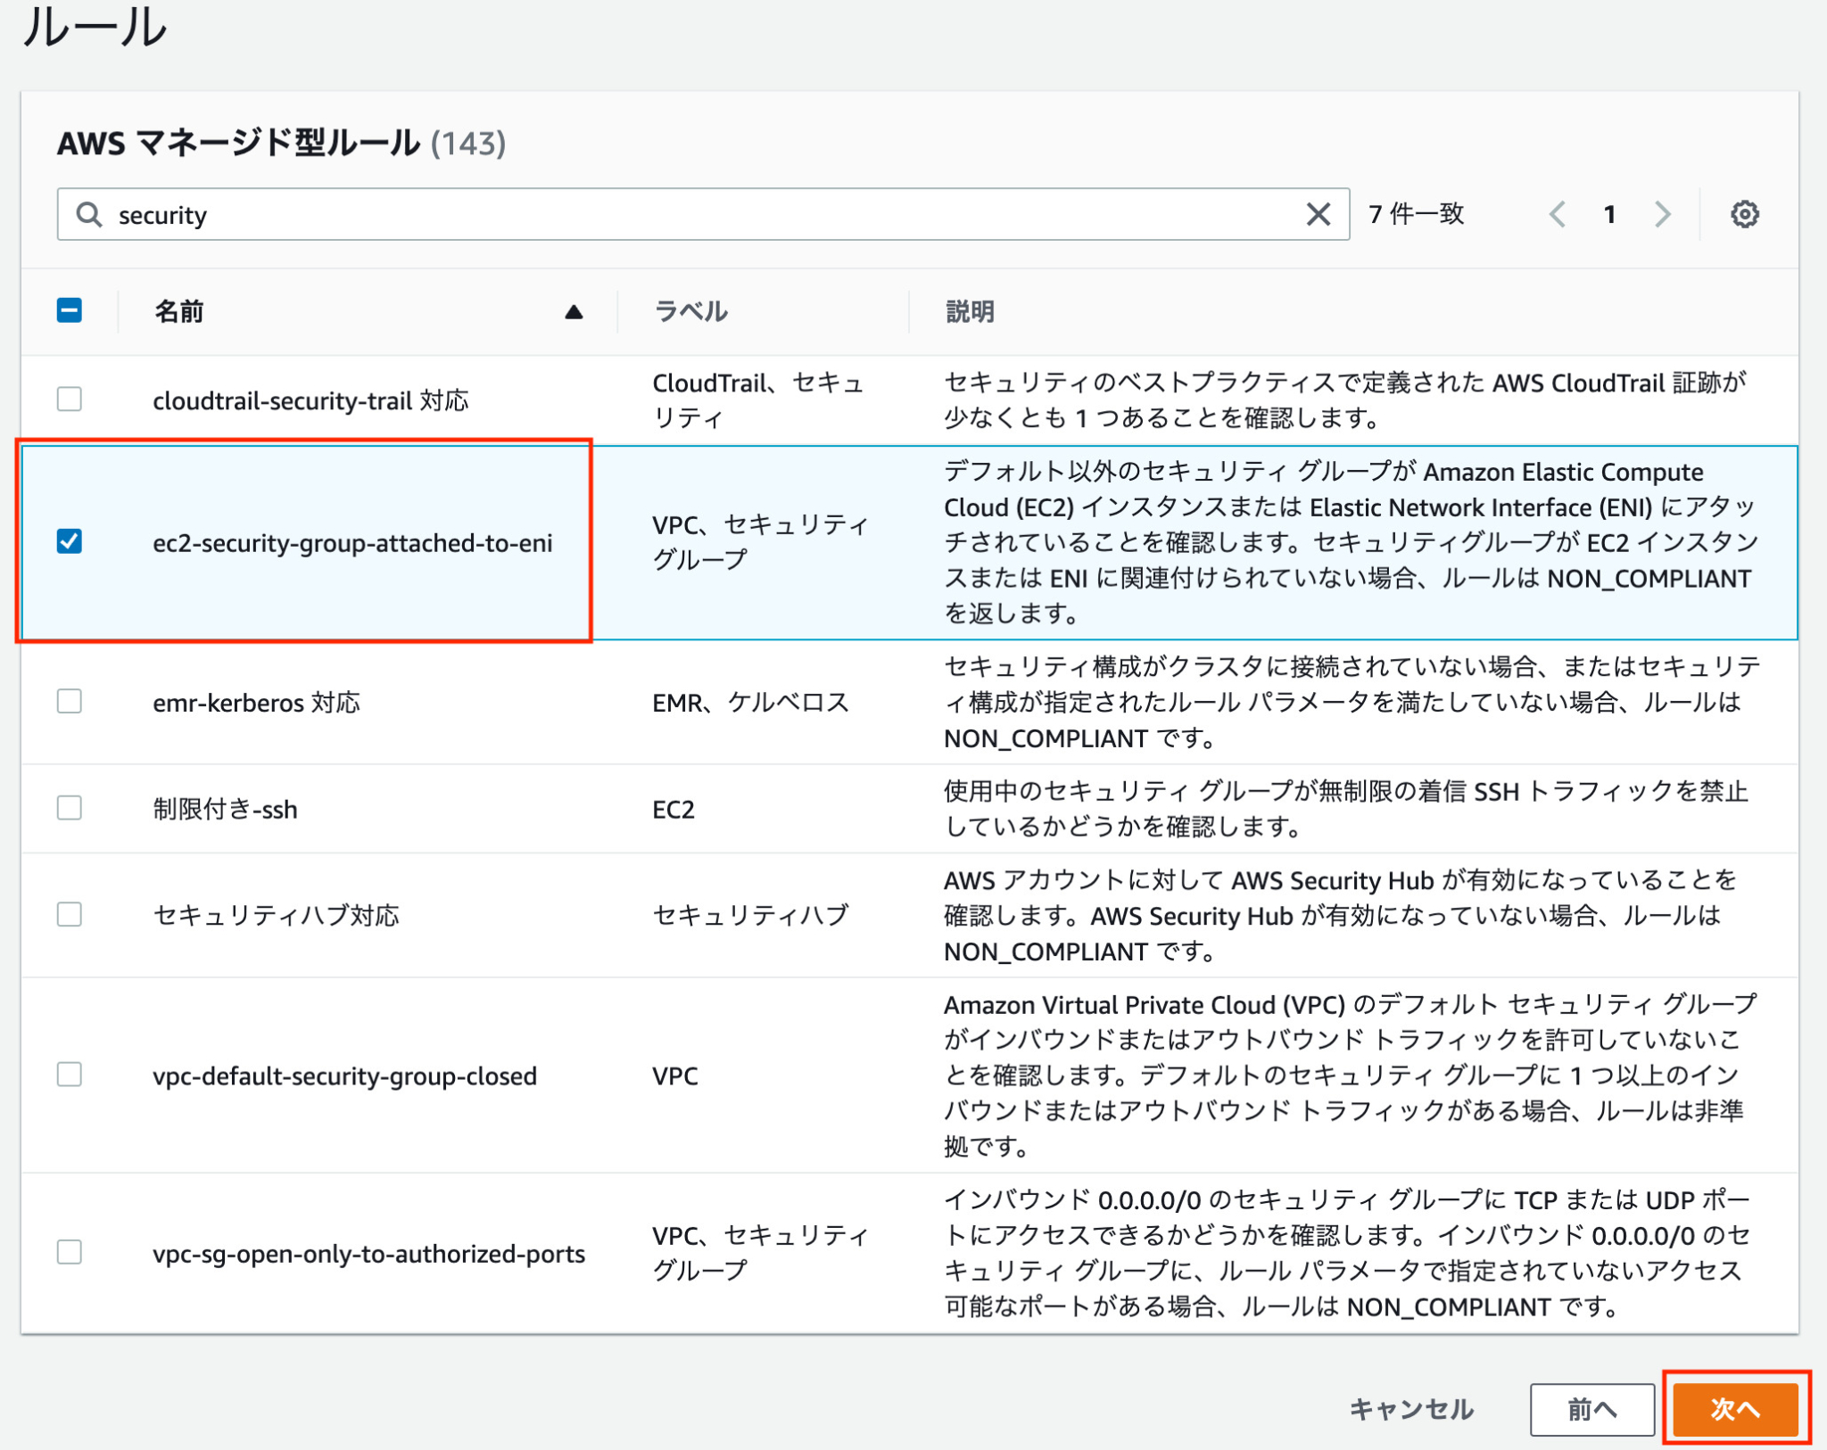Click the 前へ button
This screenshot has width=1827, height=1450.
(1592, 1410)
